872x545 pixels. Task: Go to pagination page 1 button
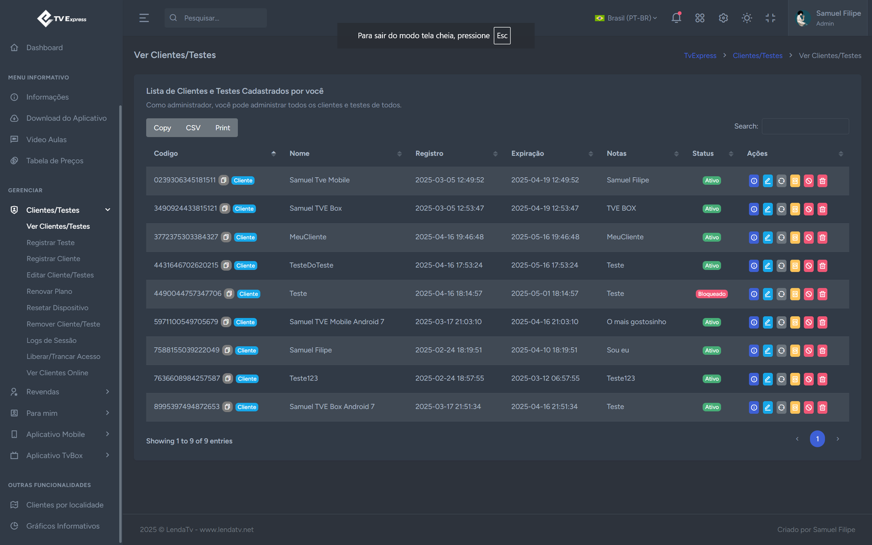pos(817,439)
